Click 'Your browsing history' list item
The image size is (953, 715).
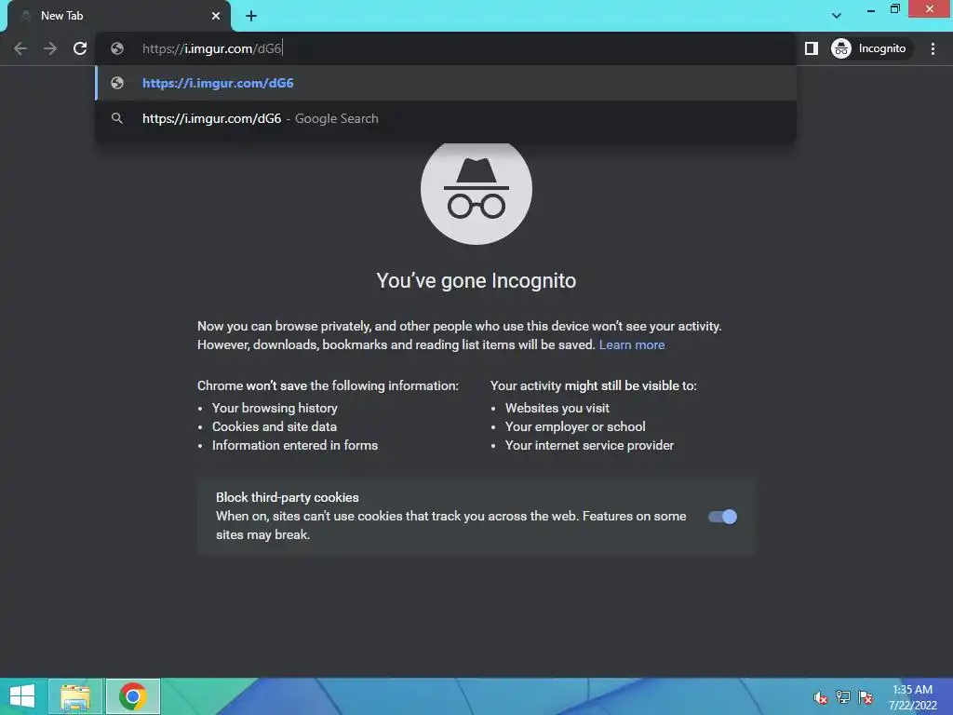[275, 408]
